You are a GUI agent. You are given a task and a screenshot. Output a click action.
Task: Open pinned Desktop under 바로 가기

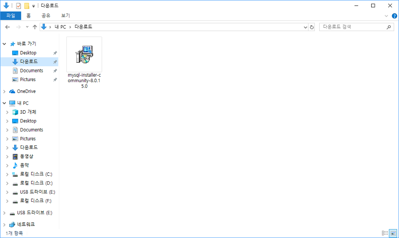pyautogui.click(x=28, y=53)
